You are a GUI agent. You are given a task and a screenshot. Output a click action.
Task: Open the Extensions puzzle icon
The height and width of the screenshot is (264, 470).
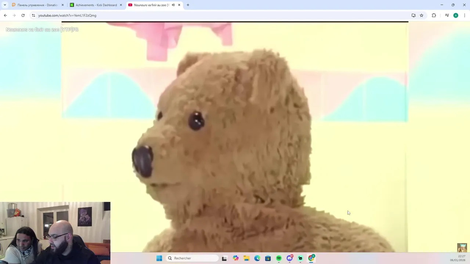pos(434,15)
